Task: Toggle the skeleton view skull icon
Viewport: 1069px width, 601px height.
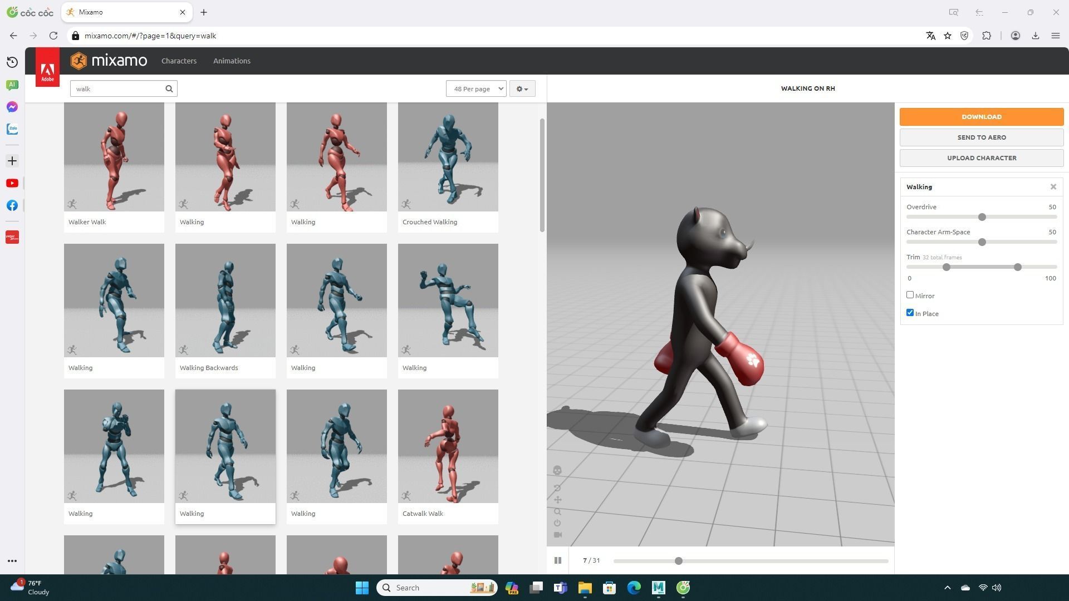Action: 557,471
